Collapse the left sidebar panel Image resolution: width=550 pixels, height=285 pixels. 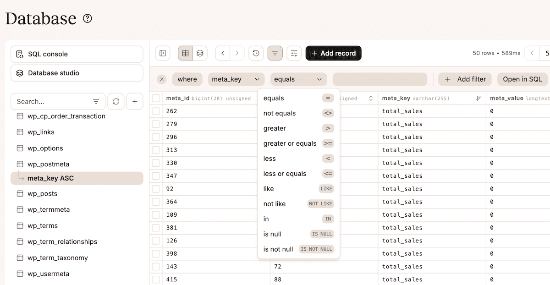click(x=163, y=53)
